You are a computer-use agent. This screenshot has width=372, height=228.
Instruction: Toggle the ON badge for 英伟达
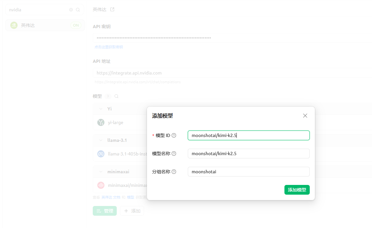[76, 25]
